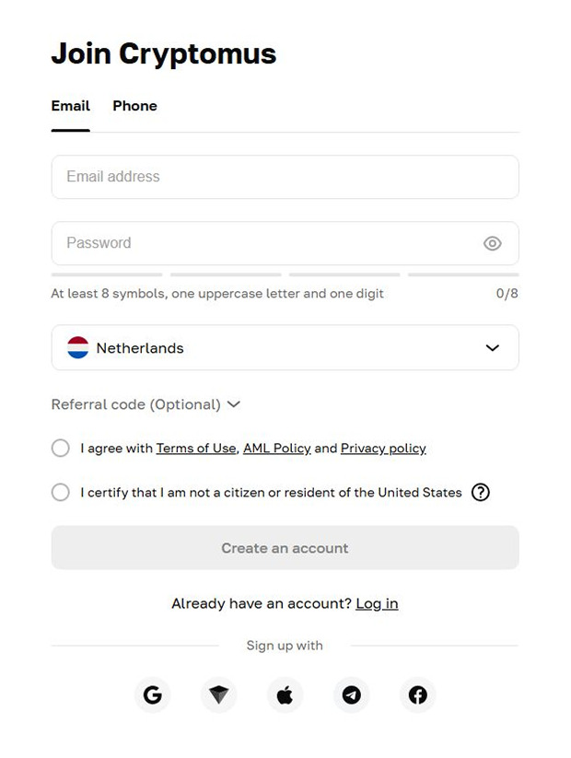
Task: Certify non-US citizenship status
Action: tap(60, 493)
